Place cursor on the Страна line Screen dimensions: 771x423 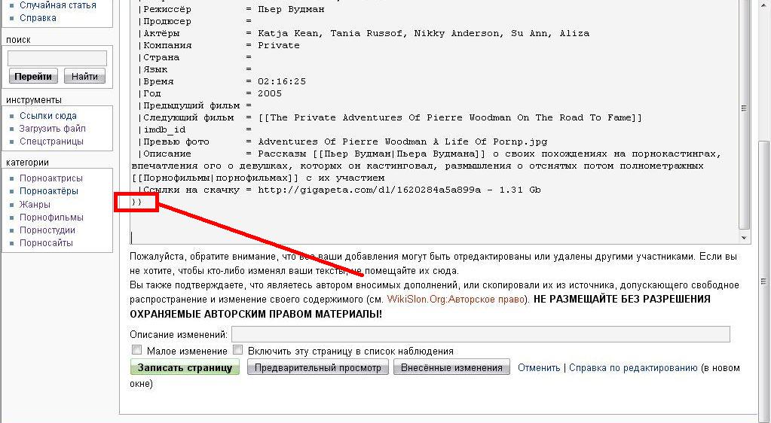[x=195, y=57]
